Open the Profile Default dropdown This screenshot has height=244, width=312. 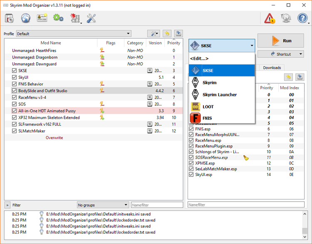tap(74, 34)
